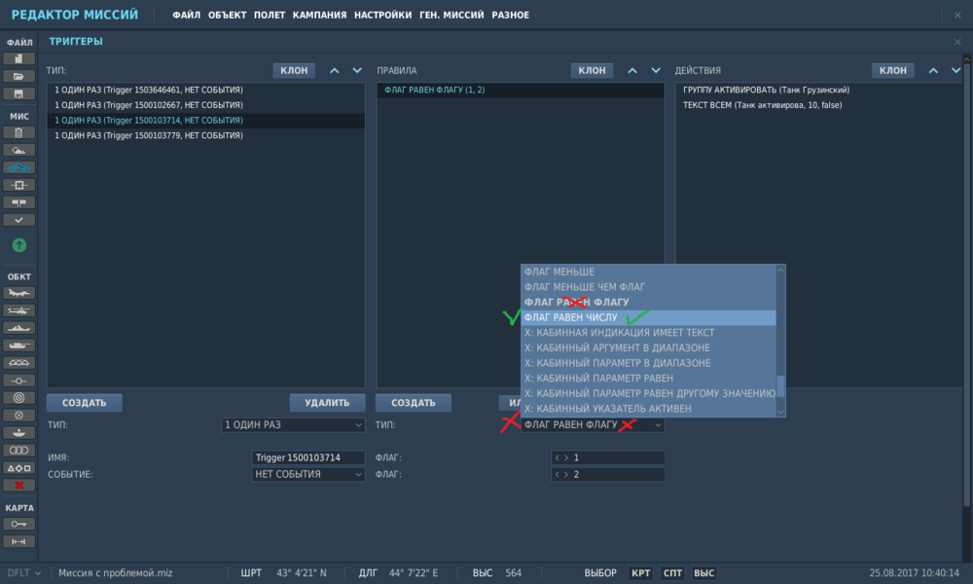Select the trigger zone concentric circles icon
This screenshot has width=973, height=584.
pos(18,398)
